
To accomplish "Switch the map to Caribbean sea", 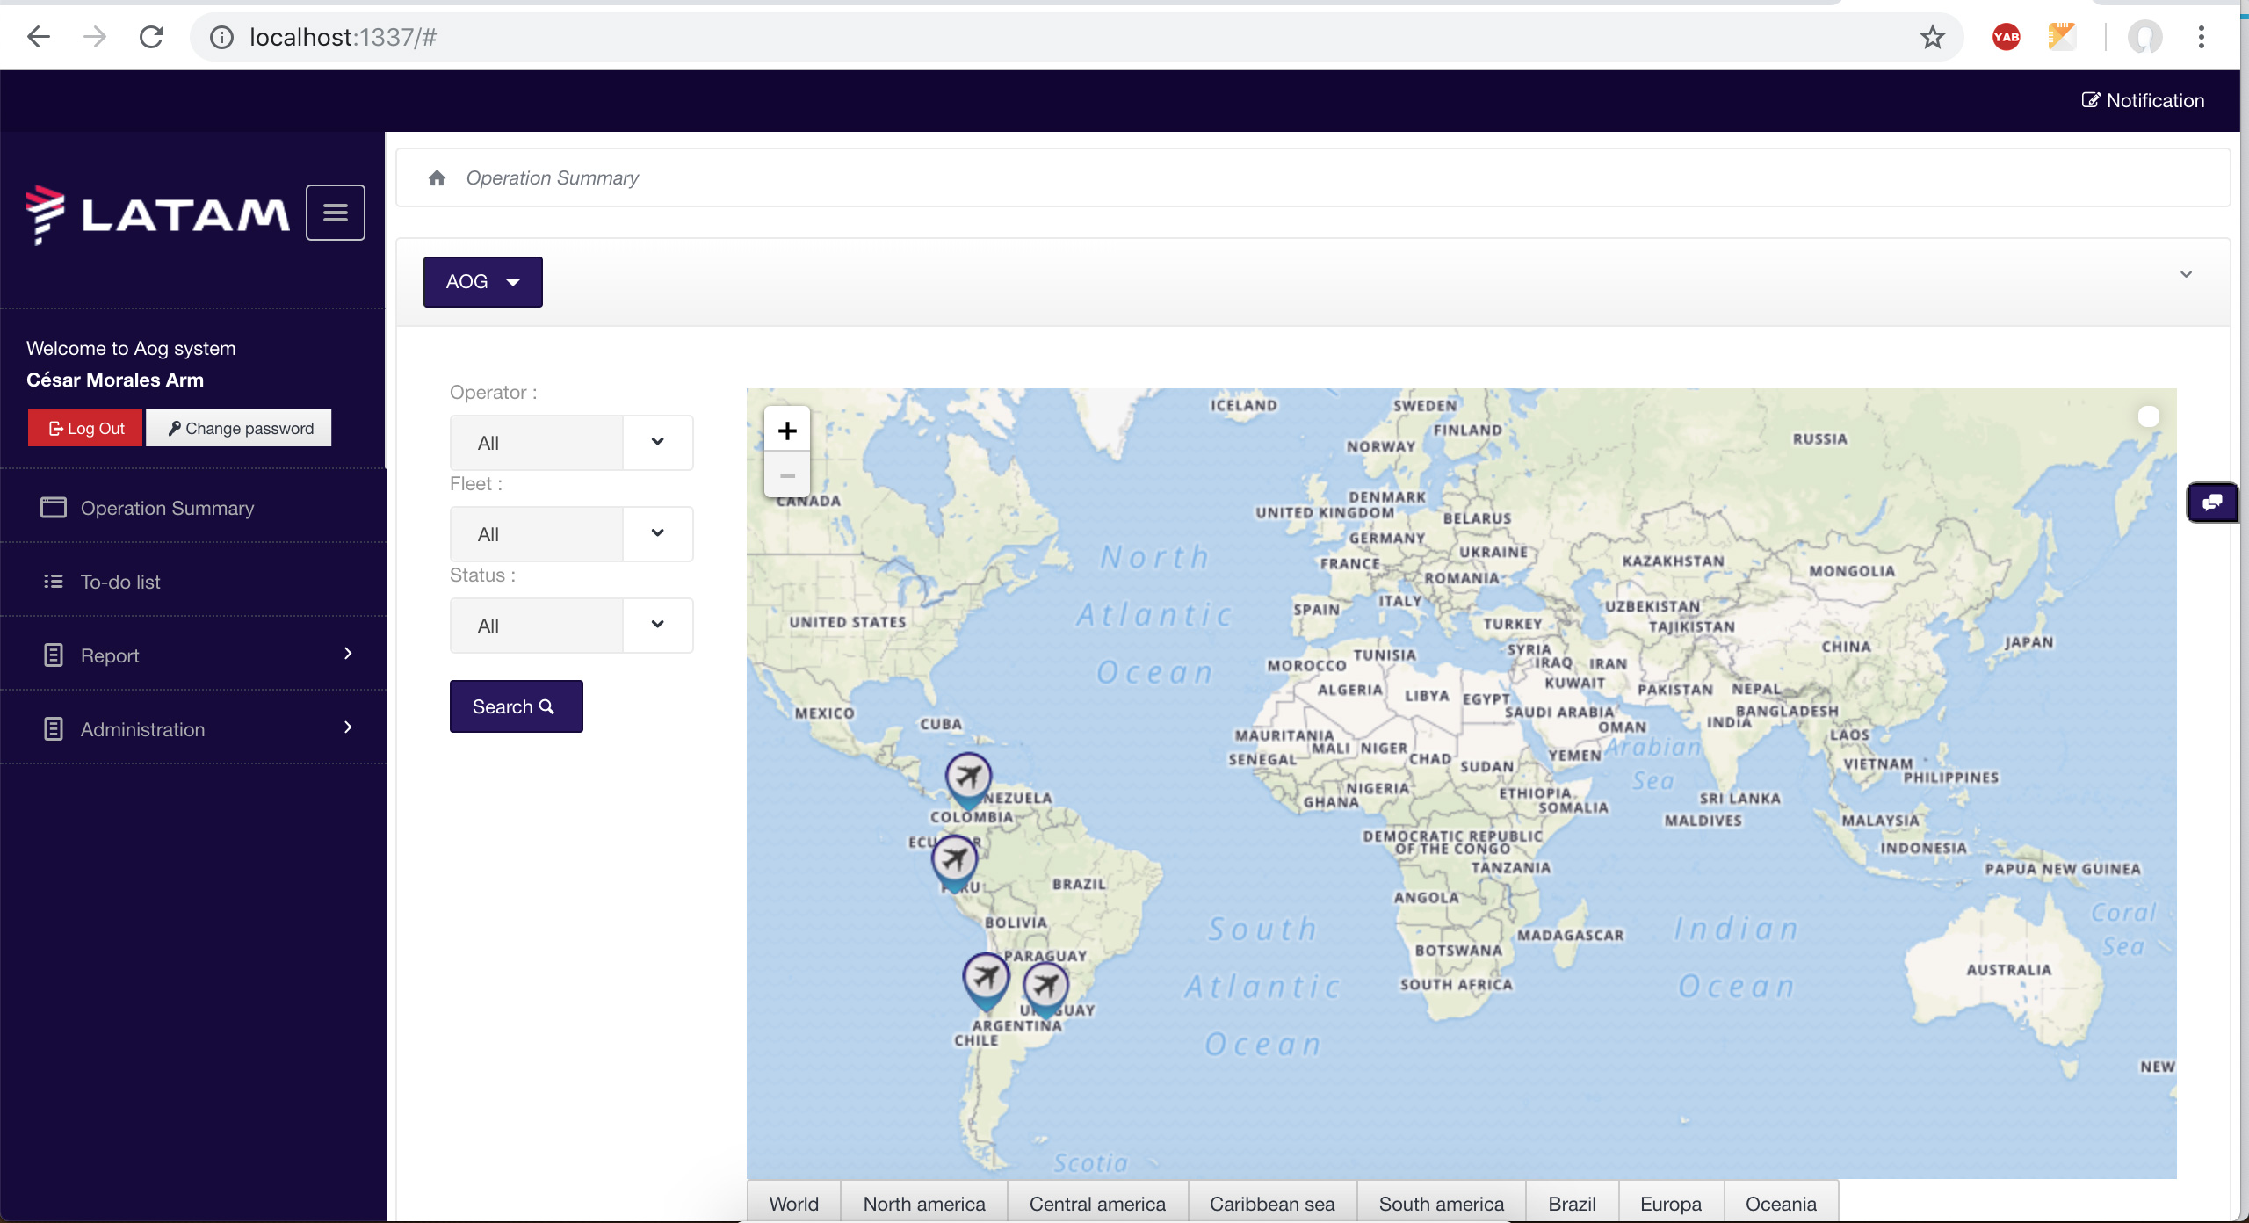I will [x=1272, y=1204].
